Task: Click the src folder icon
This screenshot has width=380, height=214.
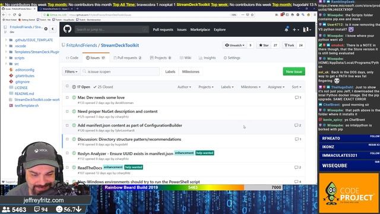Action: [11, 64]
